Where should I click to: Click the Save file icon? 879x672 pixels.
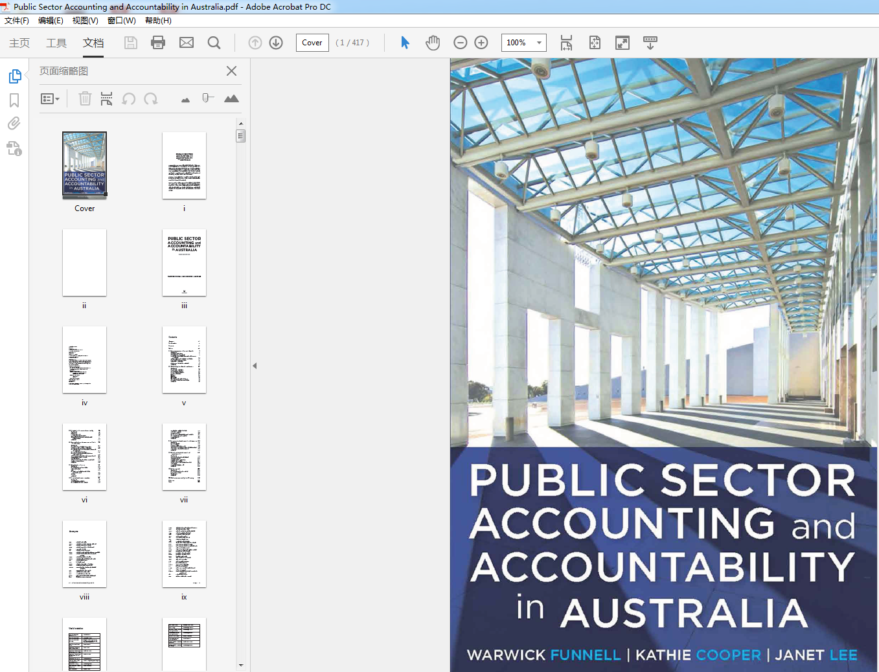pos(131,43)
